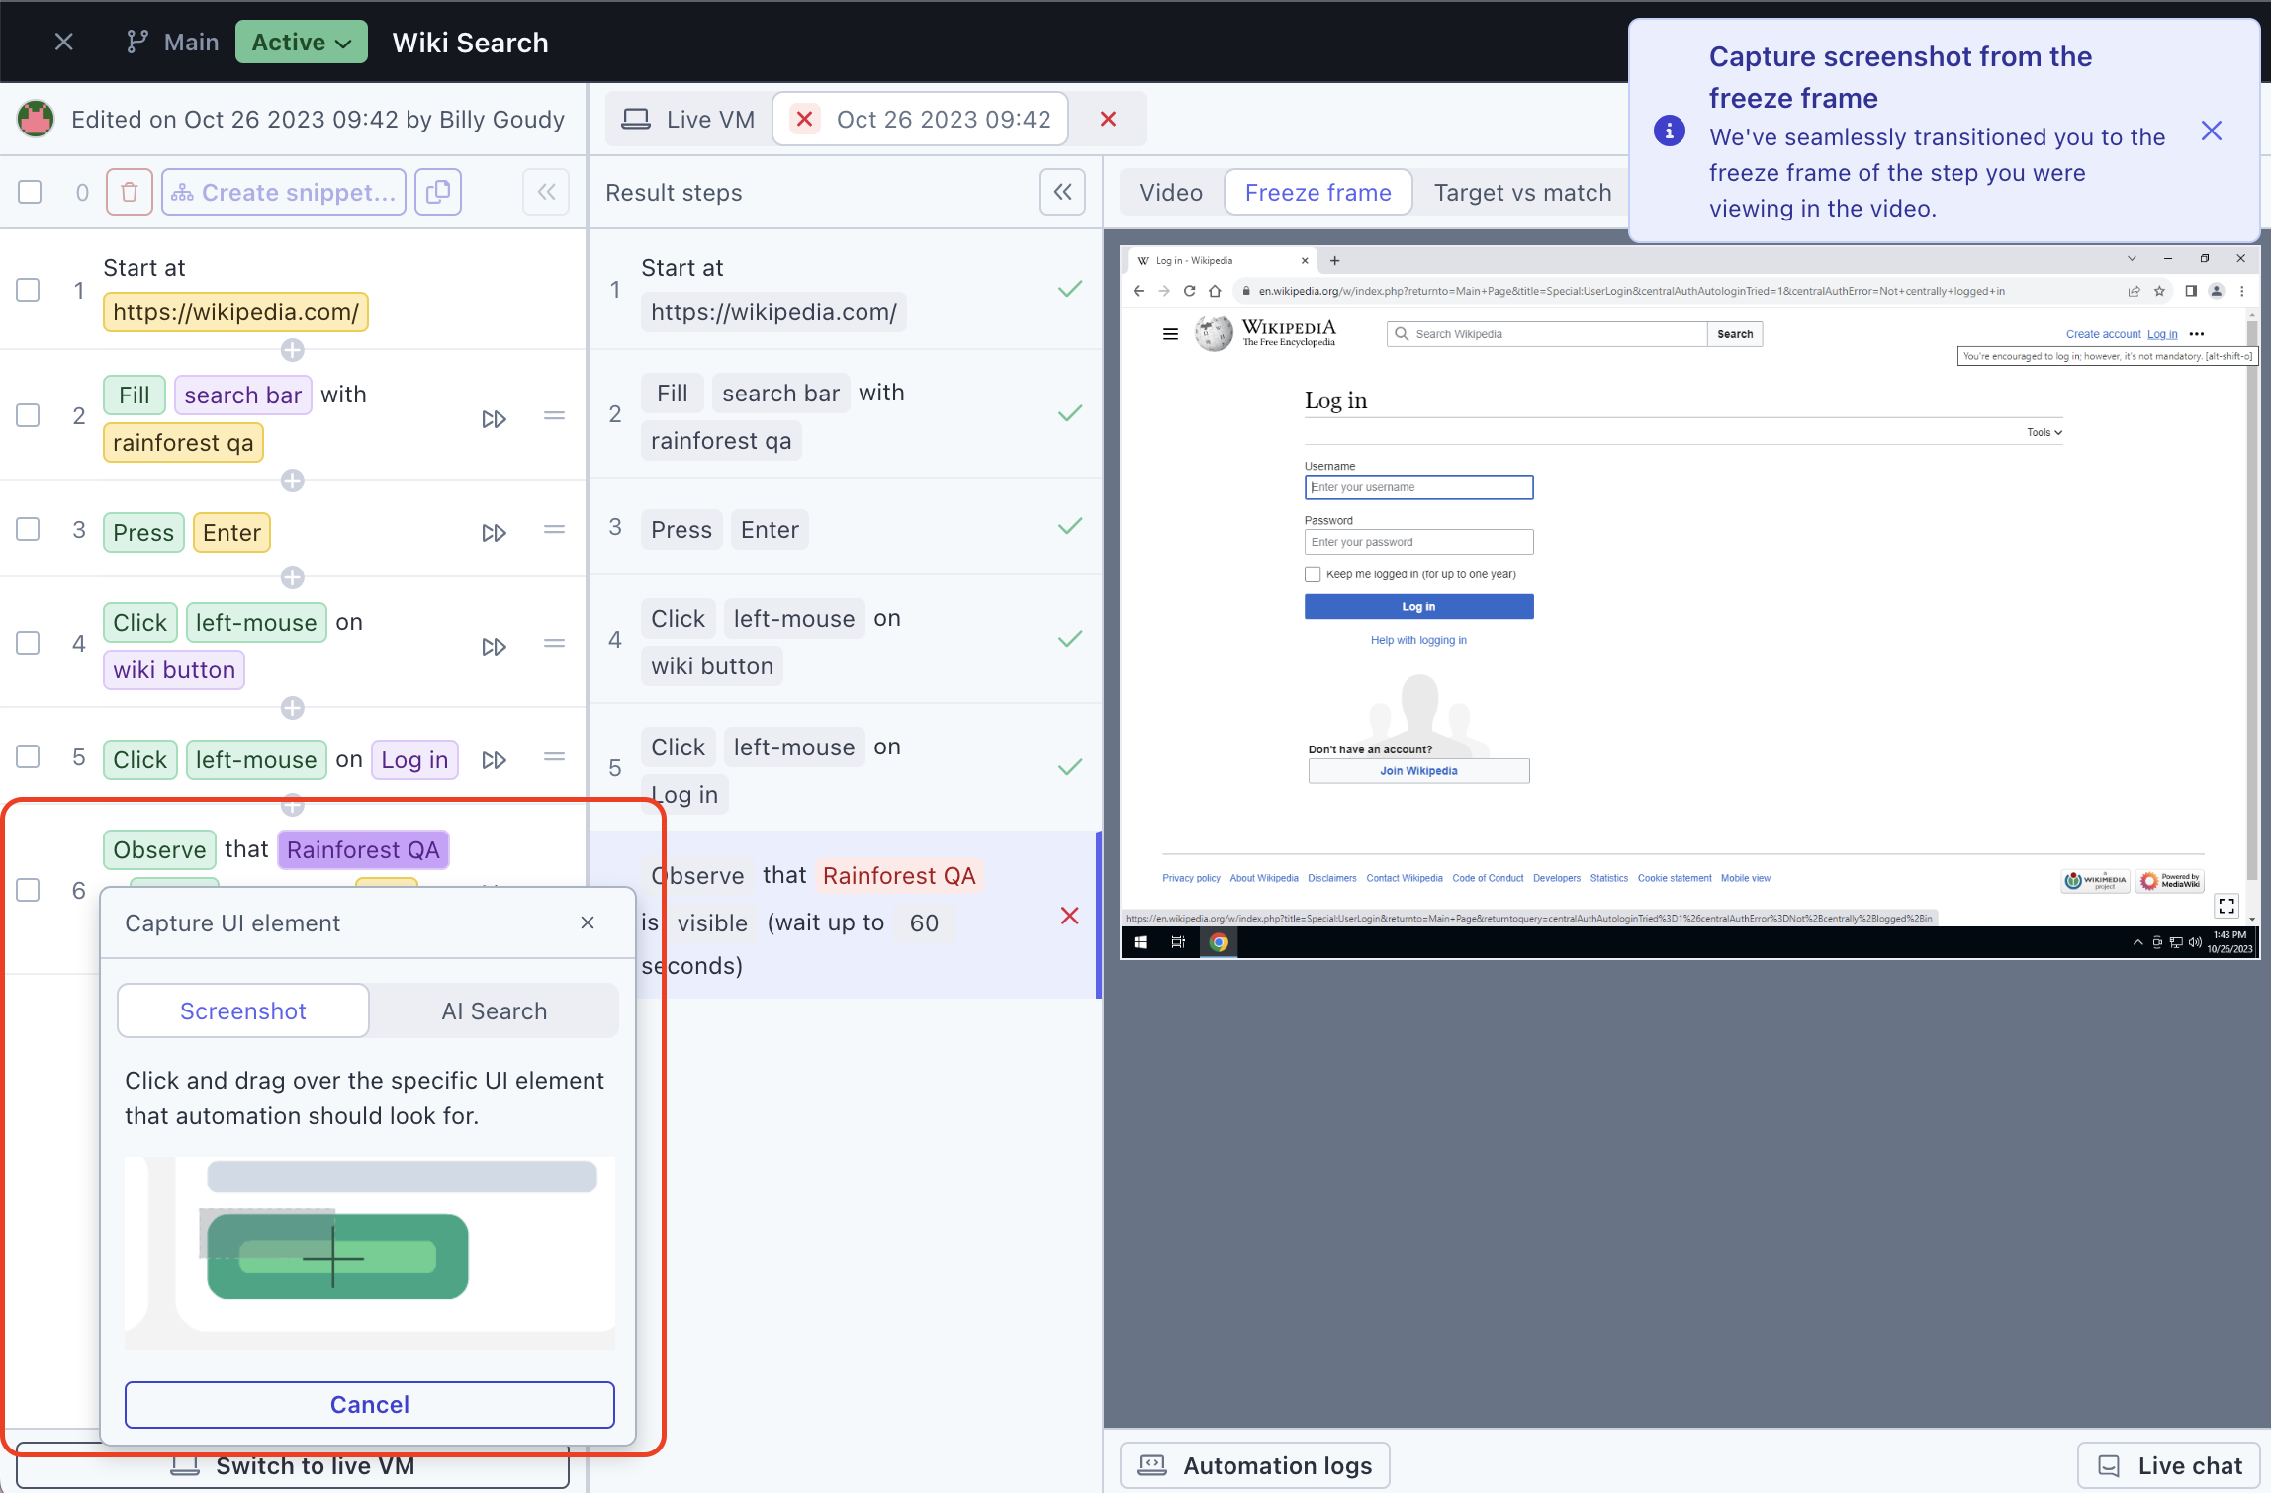
Task: Click the Main branch icon
Action: coord(137,43)
